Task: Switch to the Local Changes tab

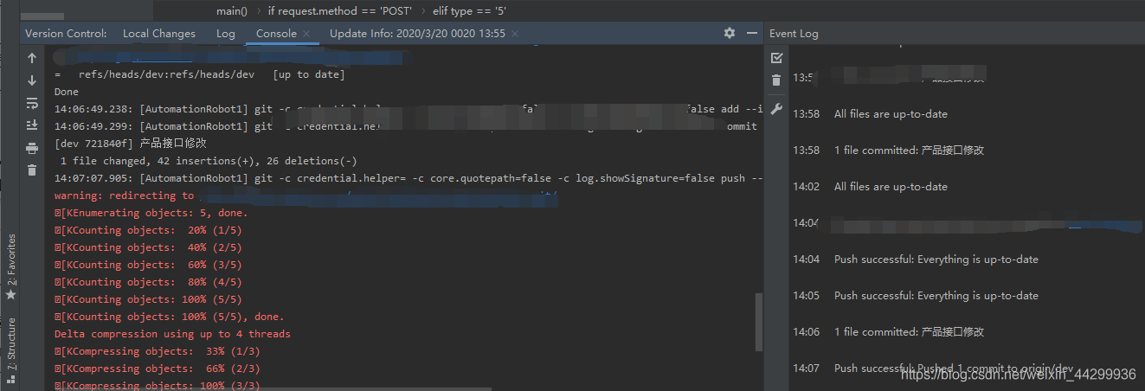Action: click(159, 34)
